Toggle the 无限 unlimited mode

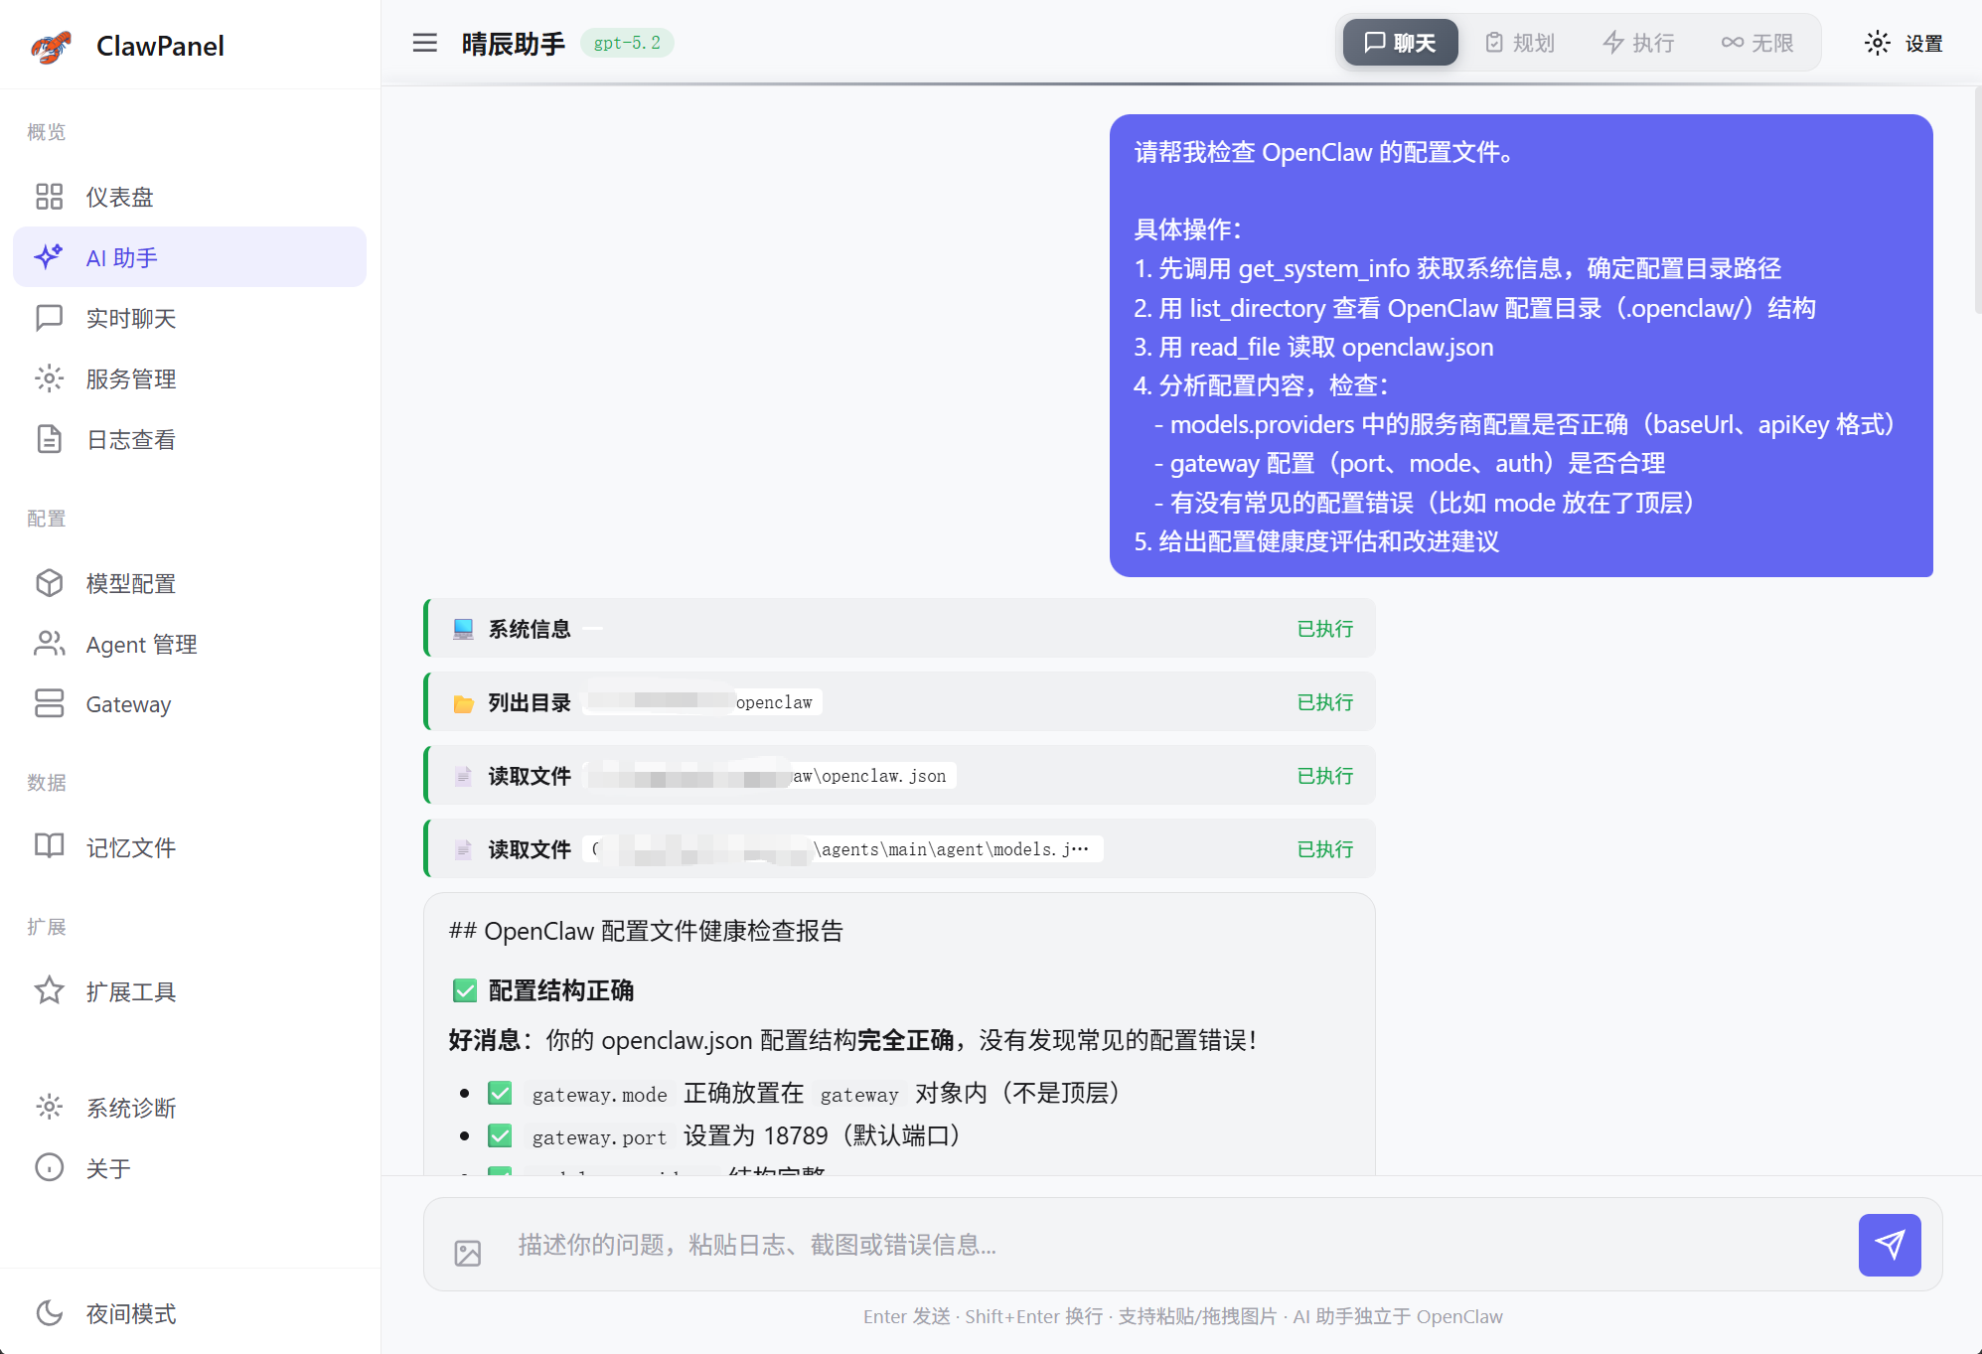[1757, 43]
